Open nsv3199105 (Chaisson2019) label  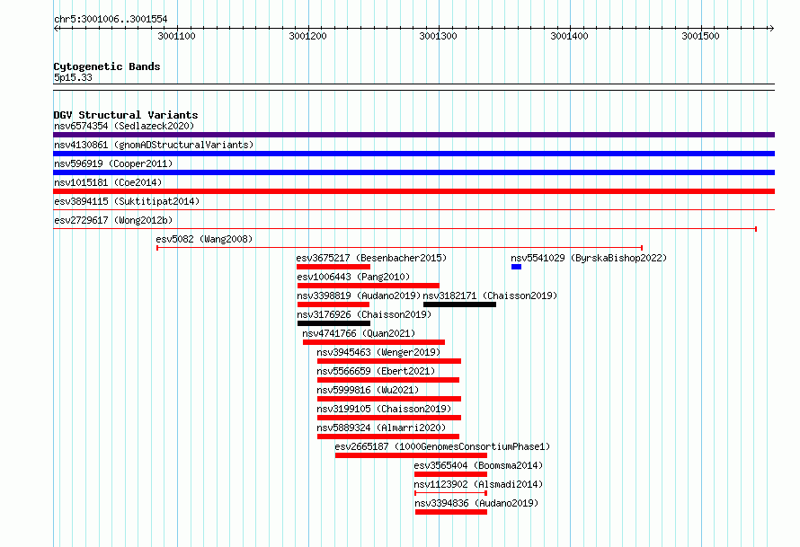(384, 409)
